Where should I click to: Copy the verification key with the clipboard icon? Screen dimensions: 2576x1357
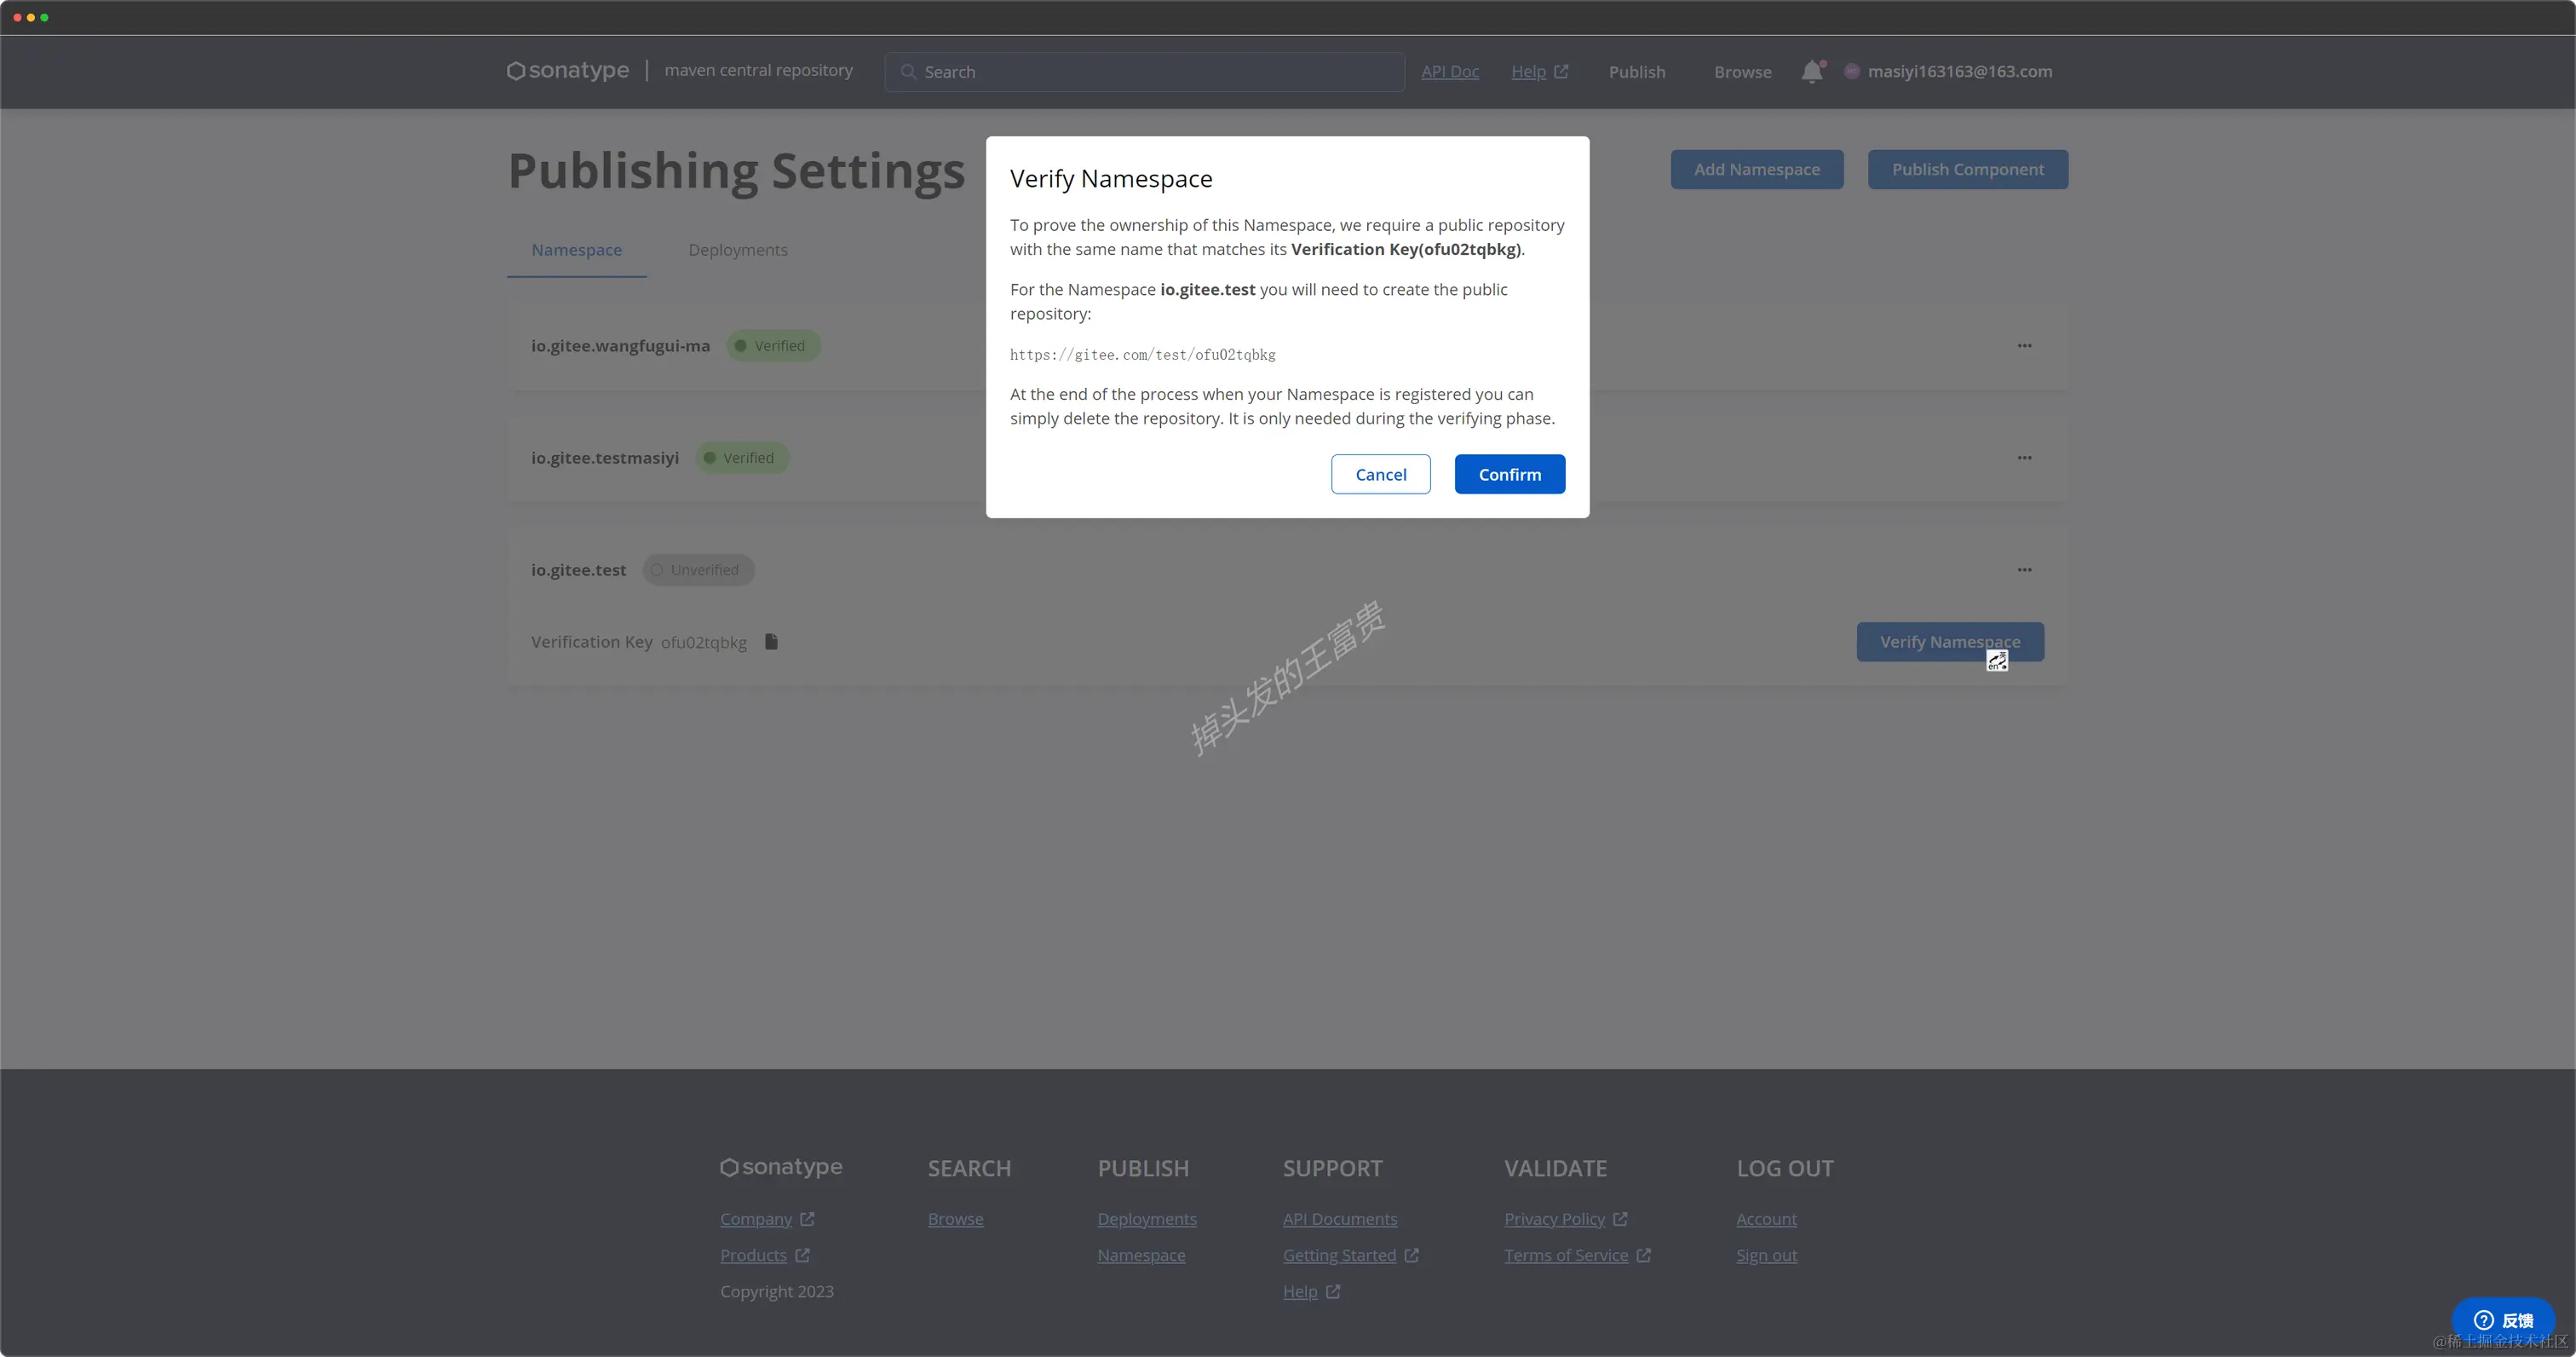point(771,642)
